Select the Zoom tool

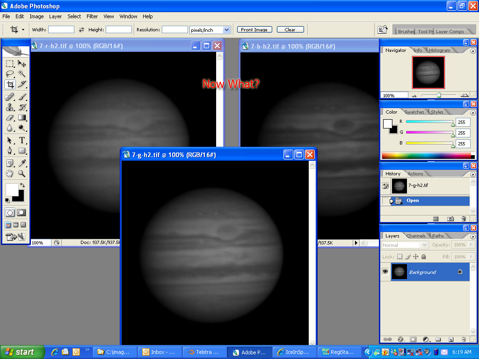pyautogui.click(x=22, y=174)
